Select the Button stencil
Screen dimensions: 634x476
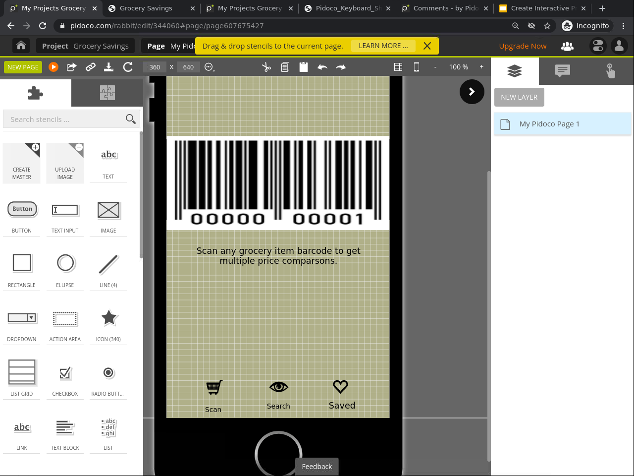pyautogui.click(x=22, y=217)
